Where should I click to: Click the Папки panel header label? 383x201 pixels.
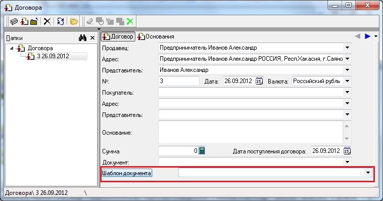coord(15,38)
